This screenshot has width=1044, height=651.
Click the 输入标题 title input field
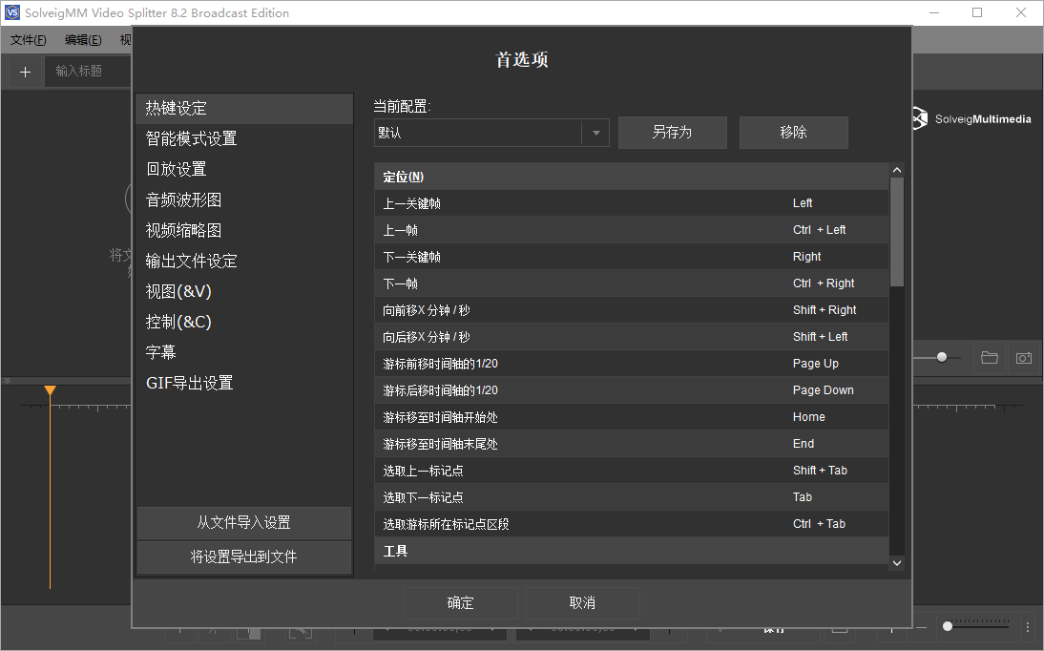coord(86,72)
